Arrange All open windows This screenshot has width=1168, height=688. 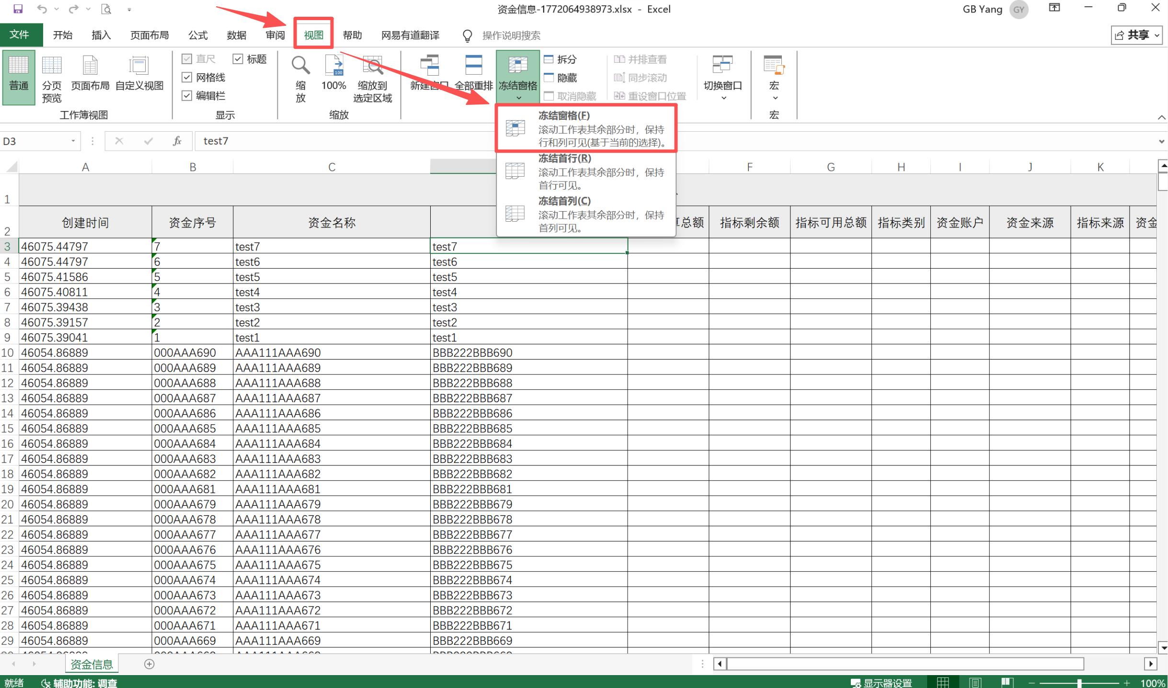point(473,73)
